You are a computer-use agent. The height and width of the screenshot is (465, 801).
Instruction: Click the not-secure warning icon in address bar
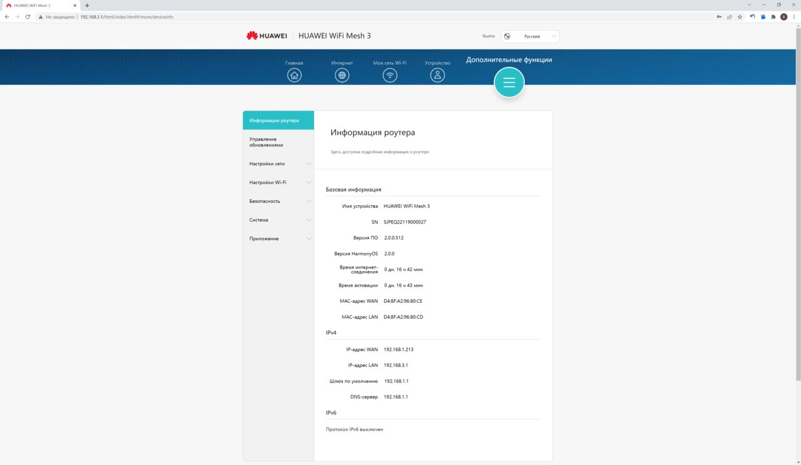point(41,17)
